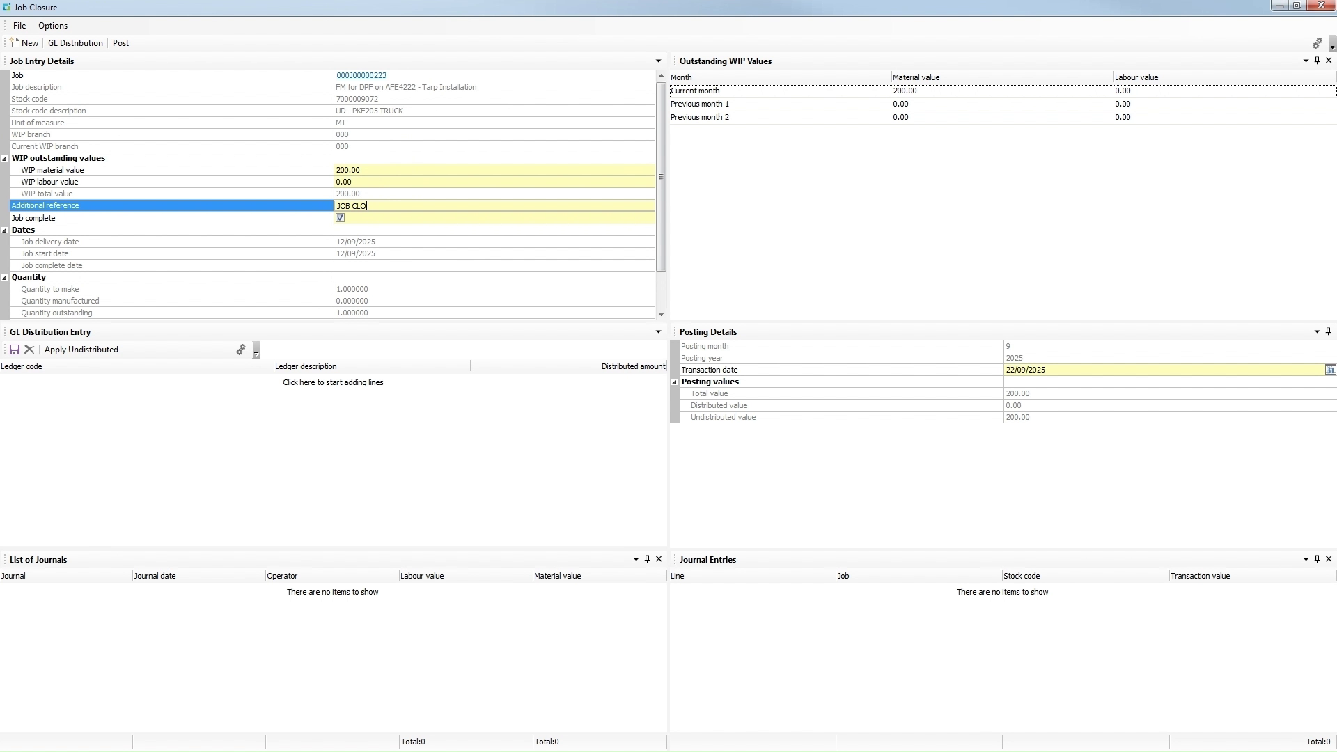Viewport: 1337px width, 752px height.
Task: Close the Outstanding WIP Values panel
Action: click(x=1329, y=61)
